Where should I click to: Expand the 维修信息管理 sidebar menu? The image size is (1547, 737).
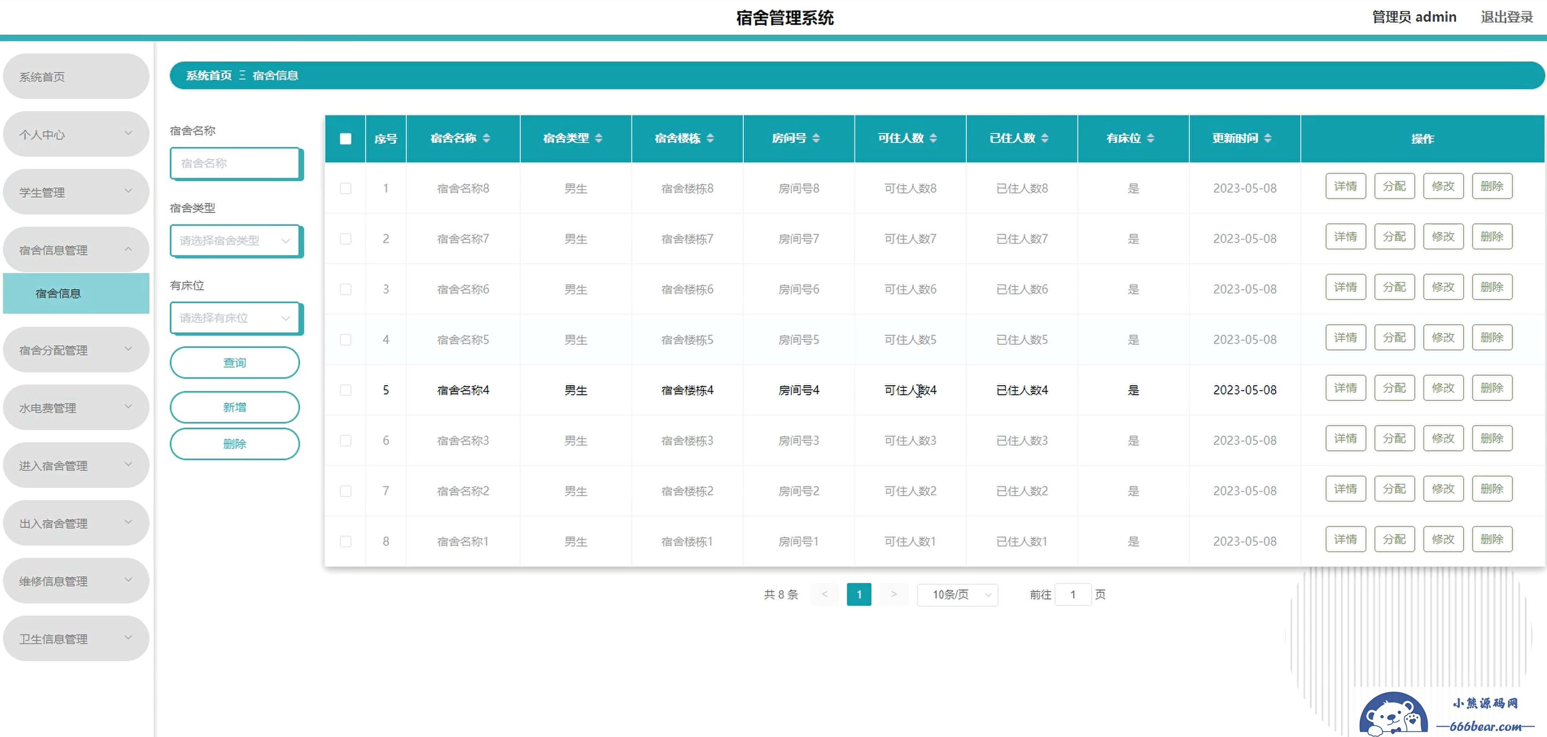76,581
